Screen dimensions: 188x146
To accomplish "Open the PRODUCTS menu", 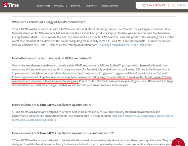I will [x=60, y=6].
